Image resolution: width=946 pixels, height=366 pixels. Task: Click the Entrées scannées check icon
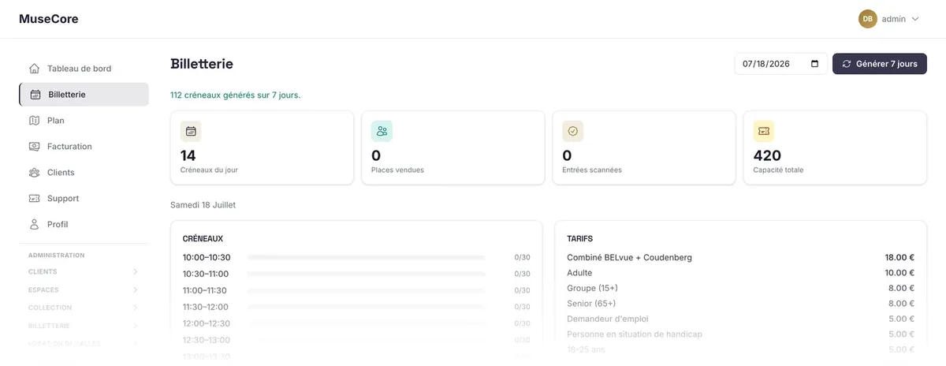[573, 131]
